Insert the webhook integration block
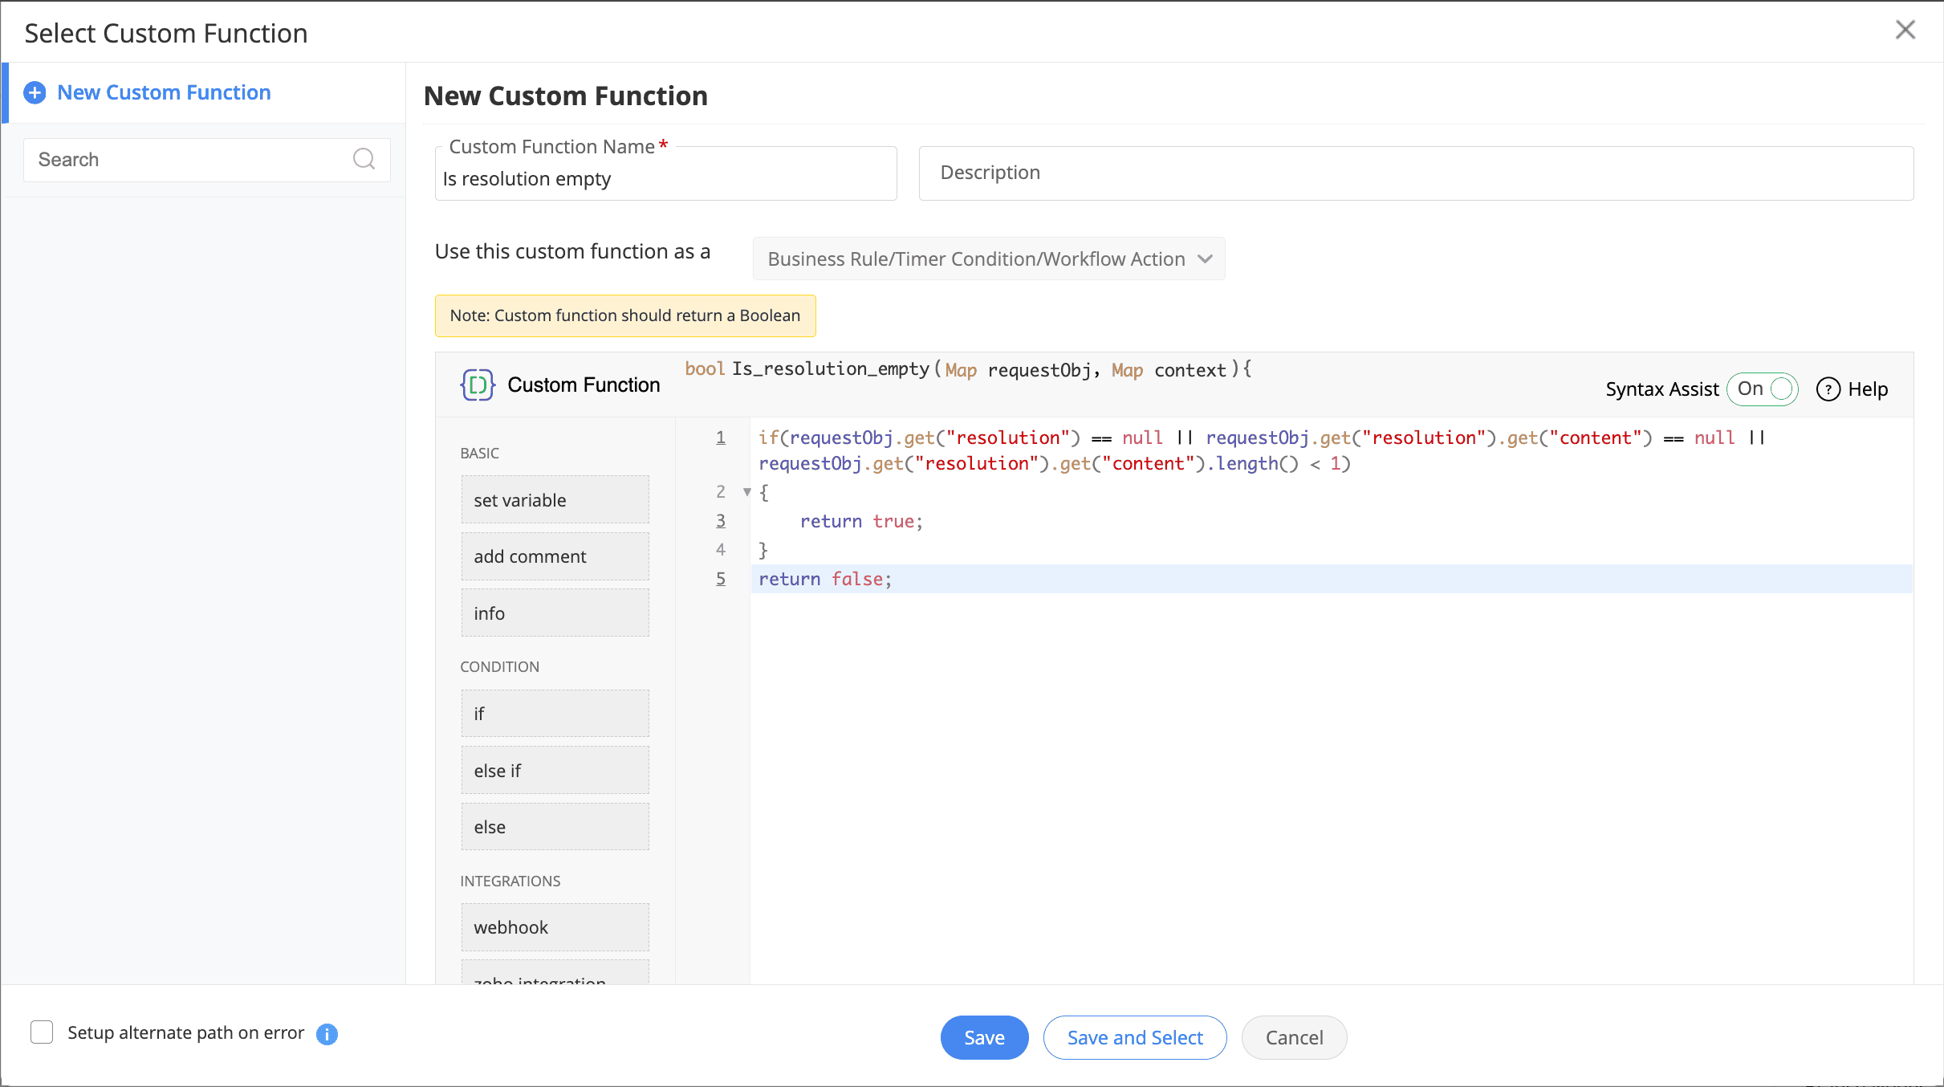 (x=555, y=927)
